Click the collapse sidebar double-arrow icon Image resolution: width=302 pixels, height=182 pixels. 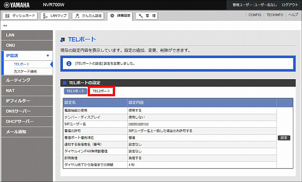[x=5, y=25]
